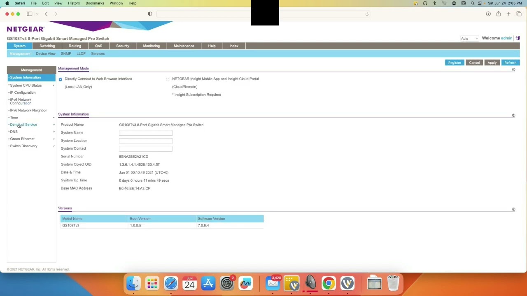Open the Switching tab
Image resolution: width=527 pixels, height=296 pixels.
coord(47,46)
